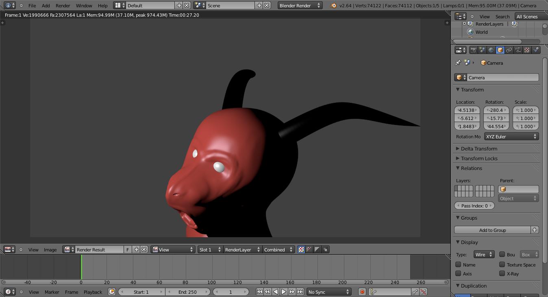
Task: Open the Object Data properties tab
Action: click(x=518, y=50)
